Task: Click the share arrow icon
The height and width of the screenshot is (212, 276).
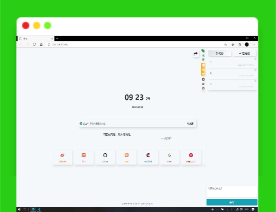Action: tap(195, 54)
